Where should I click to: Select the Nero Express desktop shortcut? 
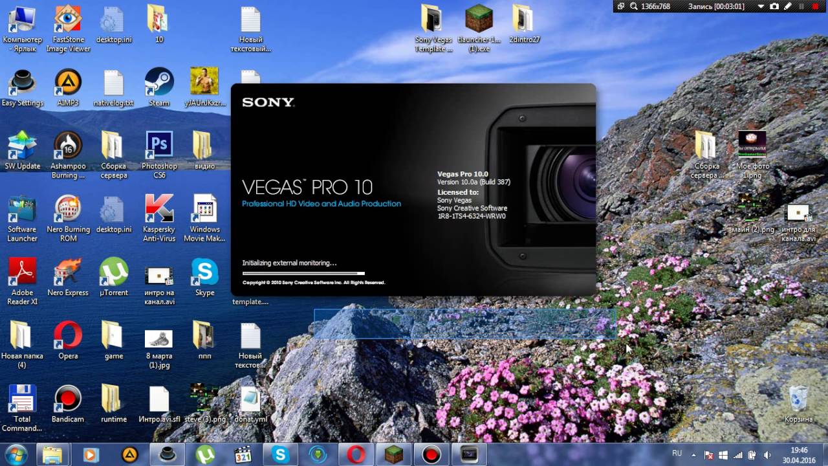click(x=68, y=278)
